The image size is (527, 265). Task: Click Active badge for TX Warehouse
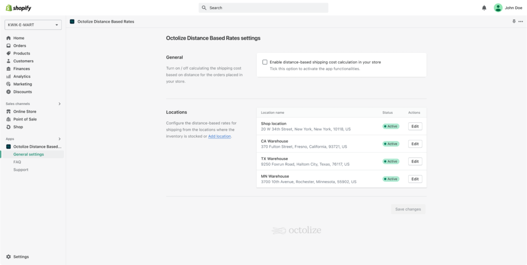pyautogui.click(x=391, y=161)
